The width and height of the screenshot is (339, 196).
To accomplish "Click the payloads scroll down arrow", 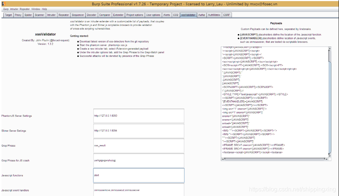I will point(330,156).
